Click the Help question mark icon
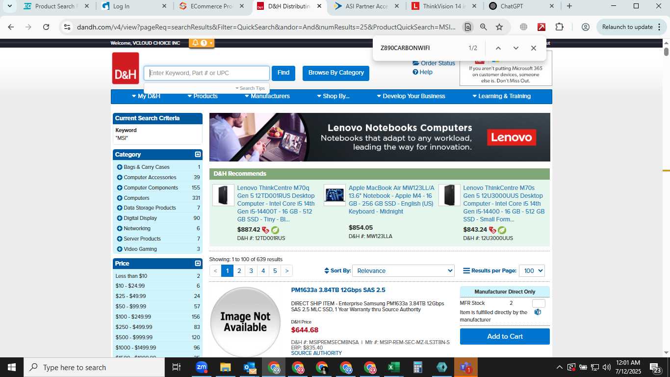This screenshot has height=377, width=670. pos(415,72)
